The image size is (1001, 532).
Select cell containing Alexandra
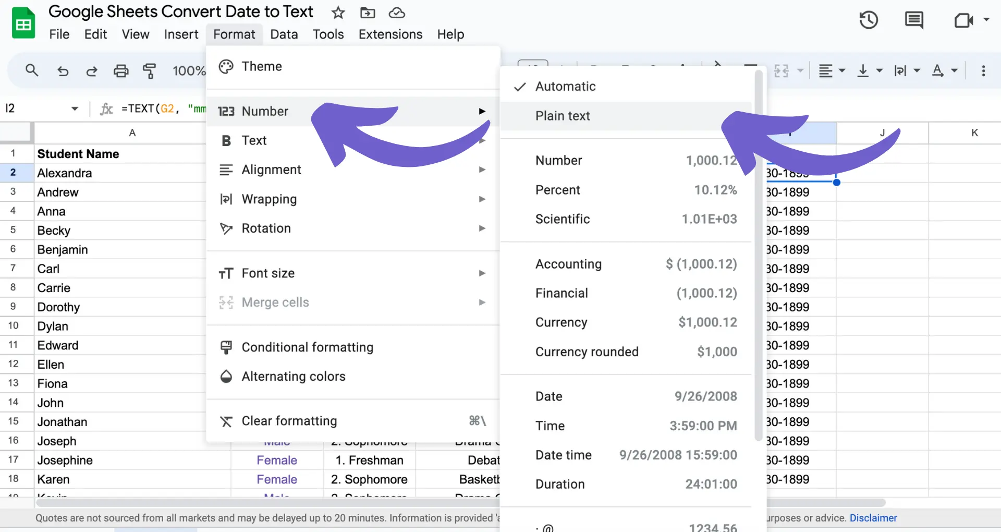pyautogui.click(x=120, y=173)
